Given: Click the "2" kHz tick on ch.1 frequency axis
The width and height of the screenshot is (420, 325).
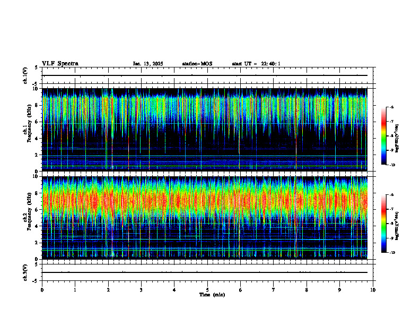Looking at the screenshot, I should click(37, 155).
